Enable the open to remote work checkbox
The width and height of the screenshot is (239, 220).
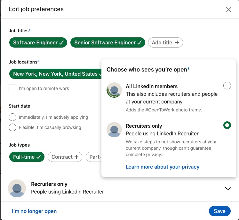tap(12, 88)
